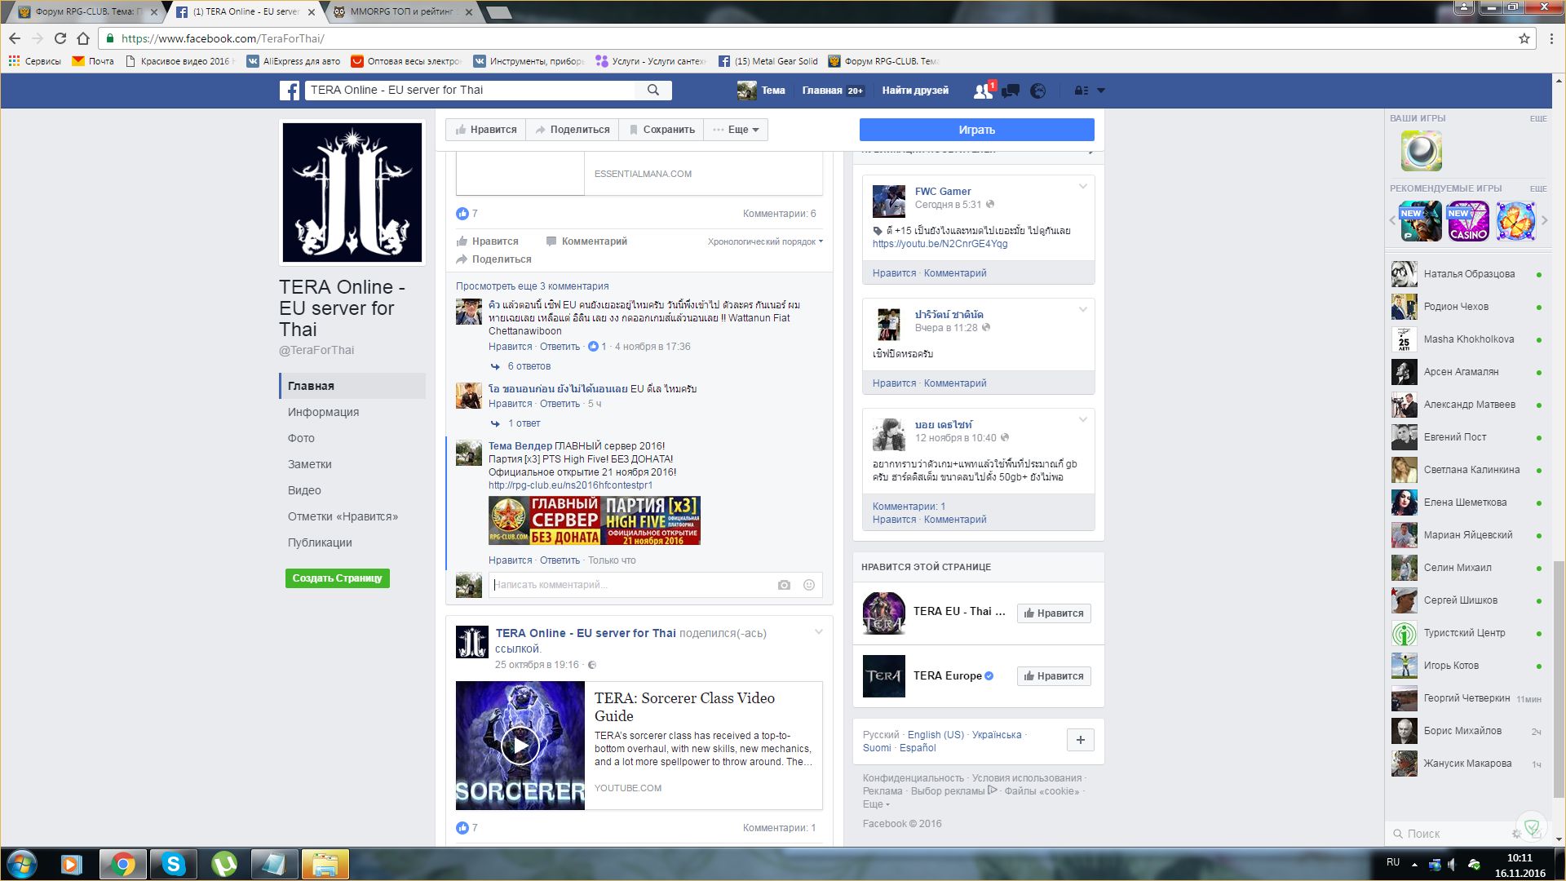Screen dimensions: 1566x881
Task: Select Главная in the page sidebar
Action: coord(352,386)
